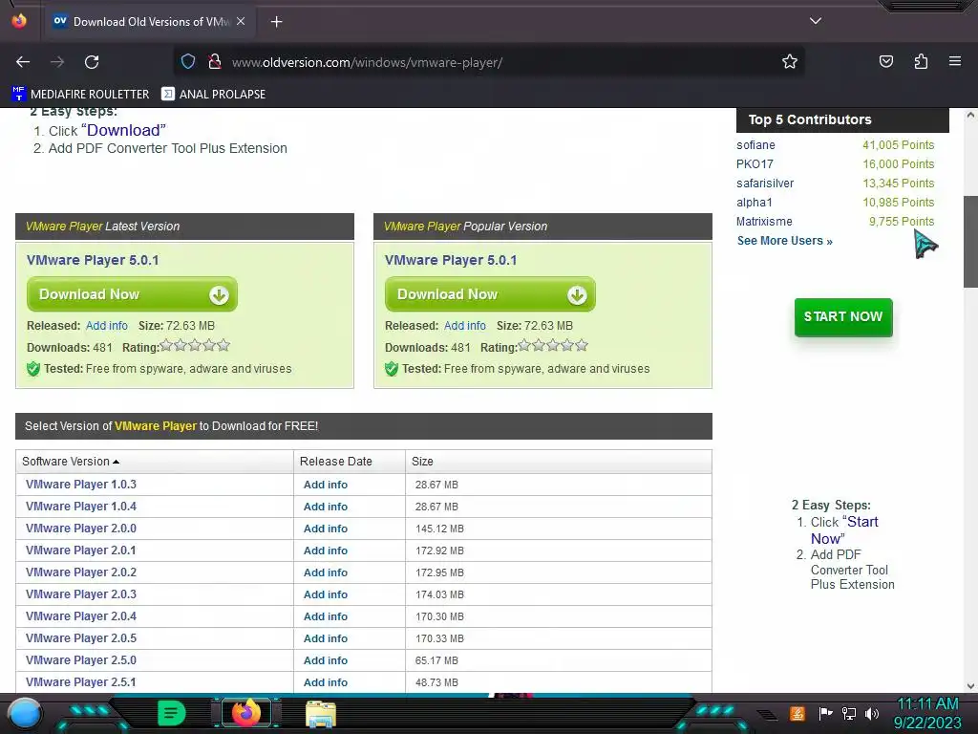978x734 pixels.
Task: Open the green notes app on taskbar
Action: click(171, 713)
